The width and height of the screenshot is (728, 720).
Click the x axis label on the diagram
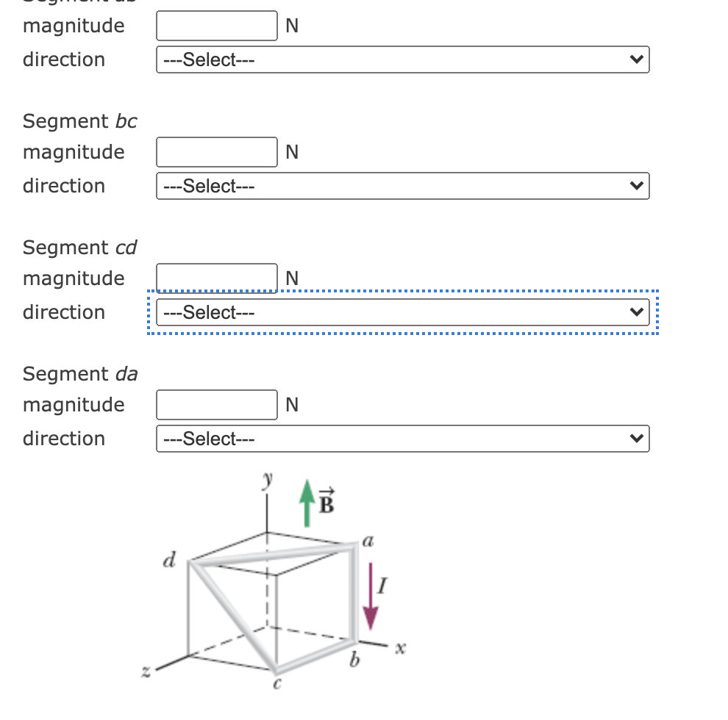point(401,644)
